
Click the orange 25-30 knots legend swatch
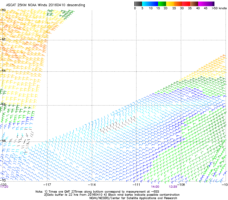tap(178, 4)
